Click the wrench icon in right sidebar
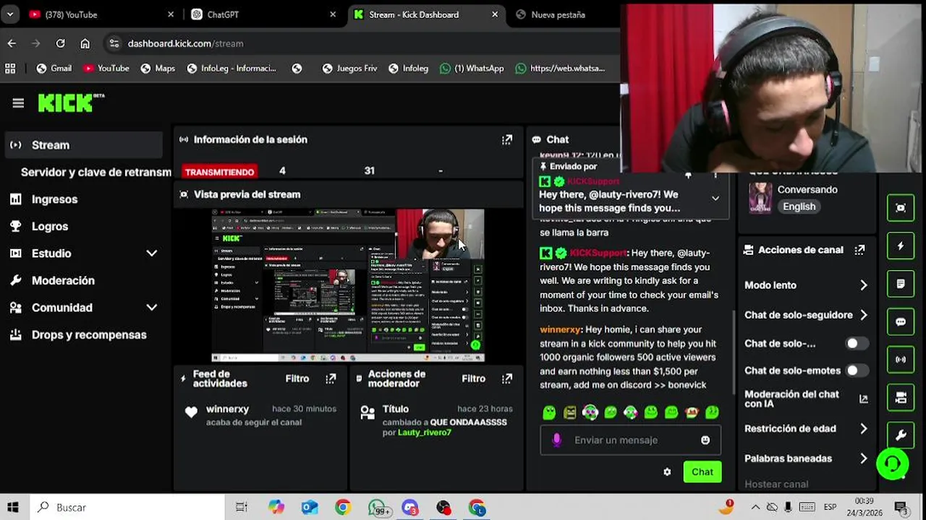 point(901,435)
